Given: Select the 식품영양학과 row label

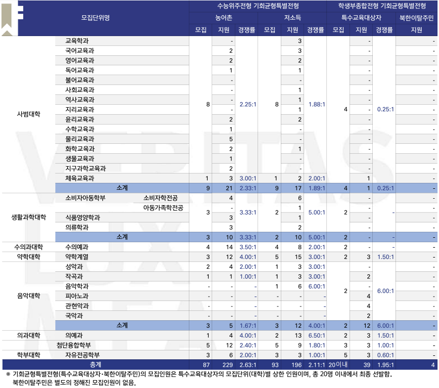Looking at the screenshot, I should [x=83, y=217].
